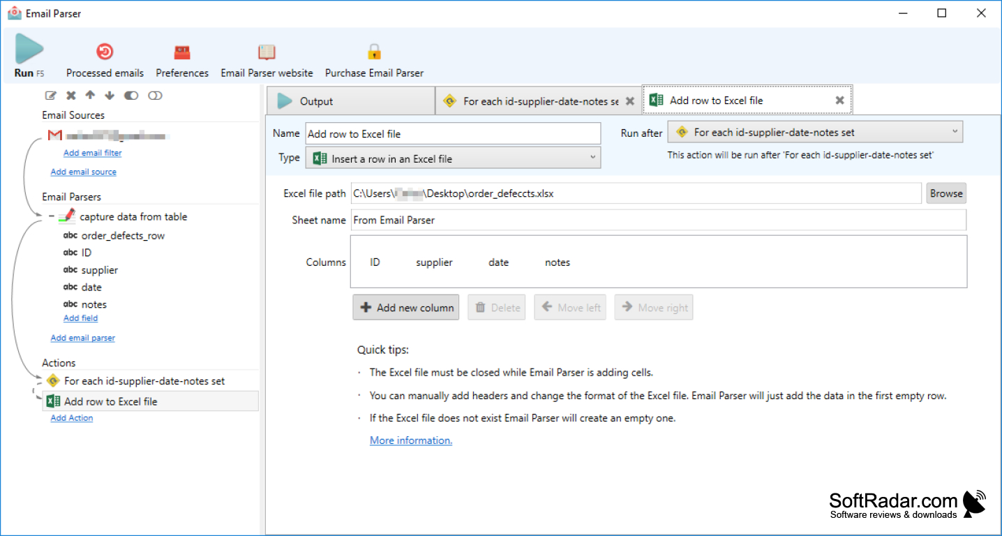The width and height of the screenshot is (1002, 536).
Task: Click the Purchase Email Parser padlock icon
Action: click(x=374, y=52)
